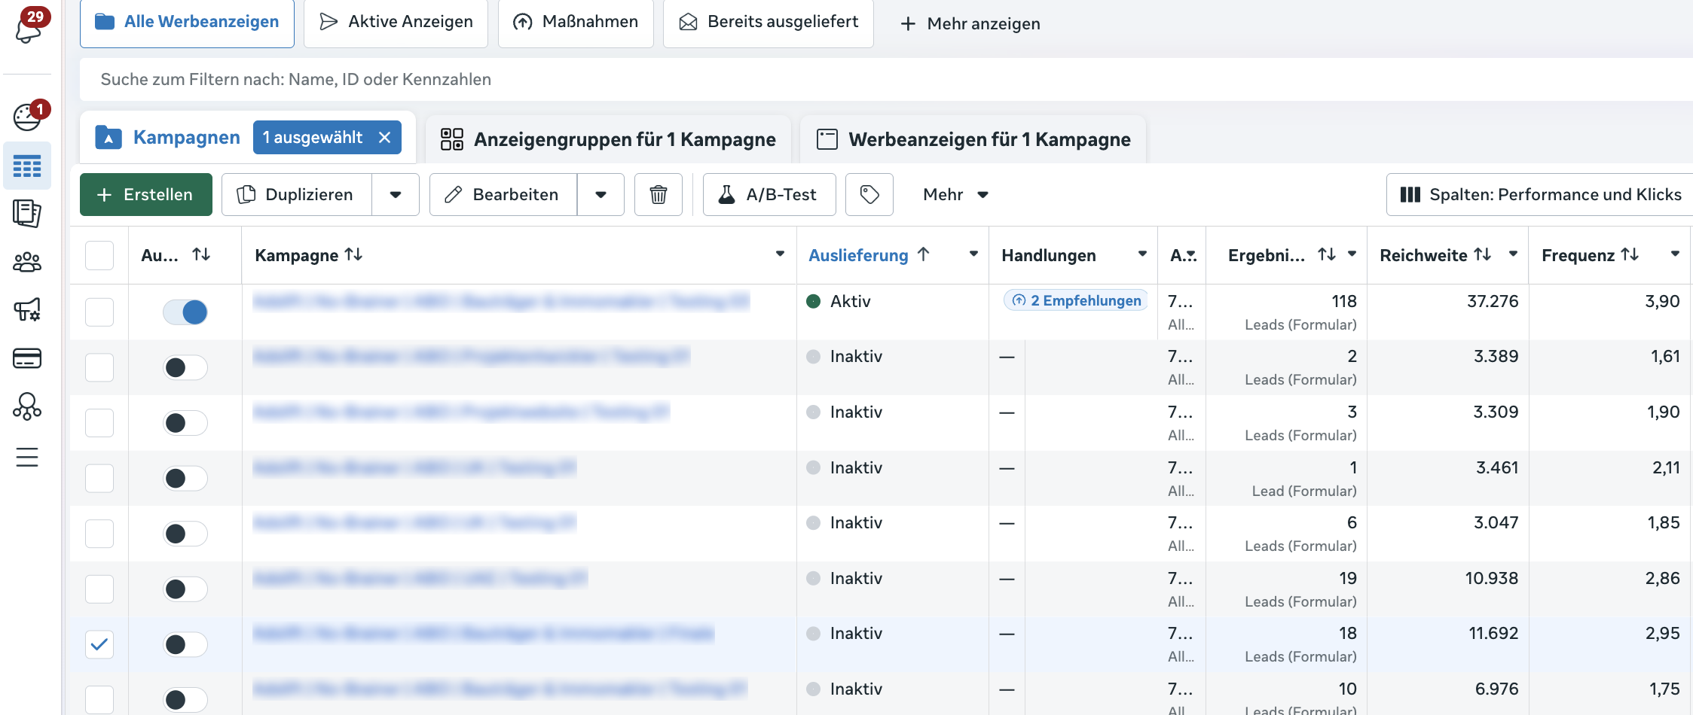The height and width of the screenshot is (715, 1693).
Task: Check the Aktiv campaign row checkbox
Action: pos(99,312)
